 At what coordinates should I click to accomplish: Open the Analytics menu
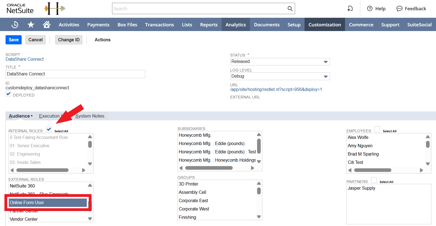coord(236,25)
